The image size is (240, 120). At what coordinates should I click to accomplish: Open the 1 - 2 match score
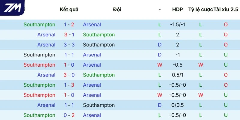[x=69, y=25]
